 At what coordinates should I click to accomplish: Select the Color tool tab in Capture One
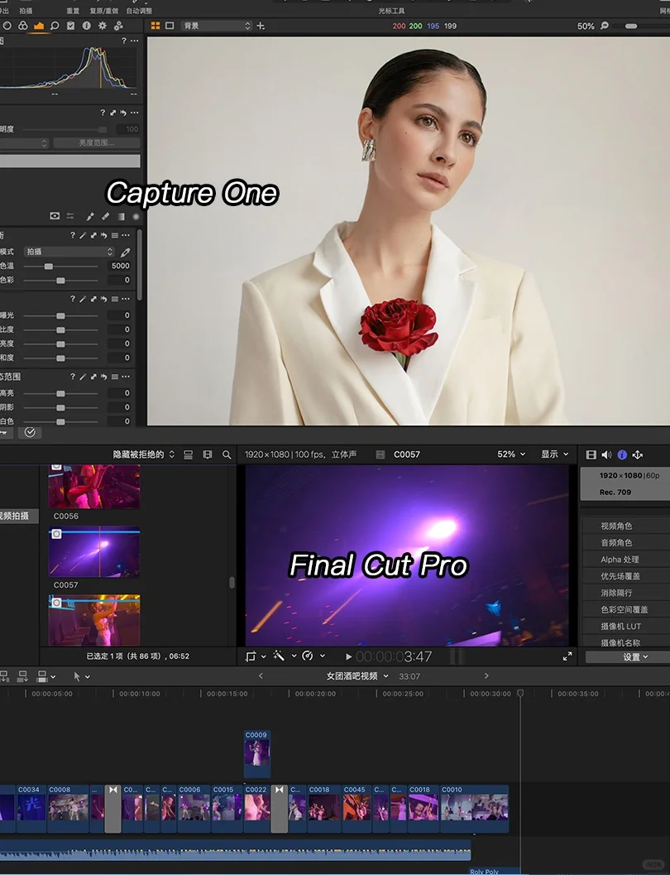point(23,26)
